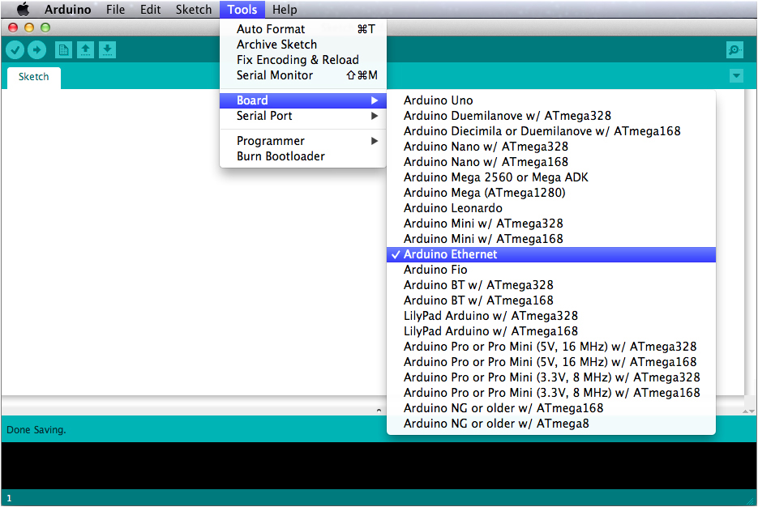
Task: Select Arduino Mini w/ ATmega168
Action: point(551,239)
